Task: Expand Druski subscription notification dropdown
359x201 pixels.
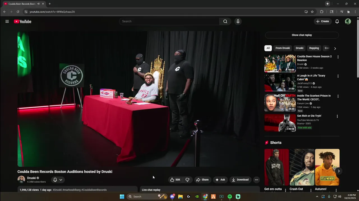Action: 58,180
